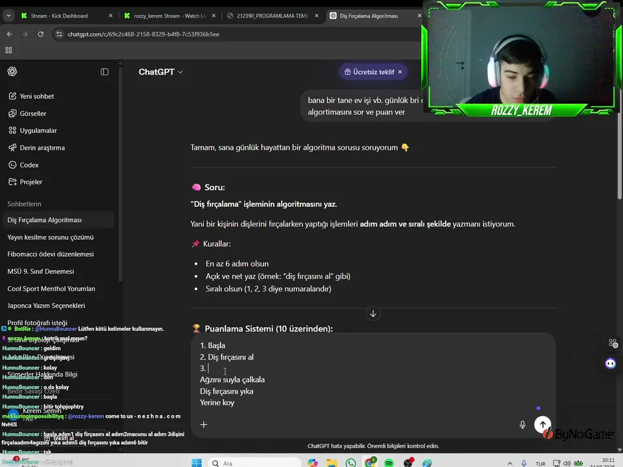The width and height of the screenshot is (623, 467).
Task: Open the Windows Start menu
Action: [197, 463]
